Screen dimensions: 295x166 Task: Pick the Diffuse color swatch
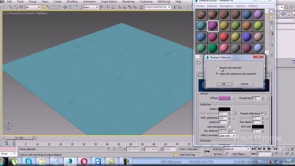tap(224, 98)
